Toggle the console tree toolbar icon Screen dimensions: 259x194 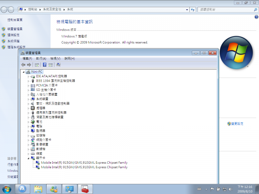pyautogui.click(x=37, y=65)
